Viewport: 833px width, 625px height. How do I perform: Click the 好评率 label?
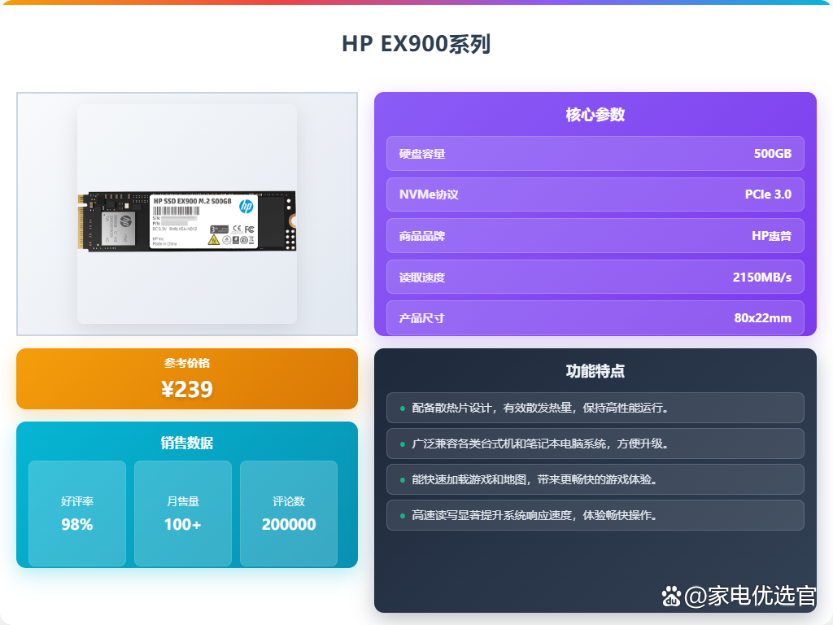click(77, 501)
